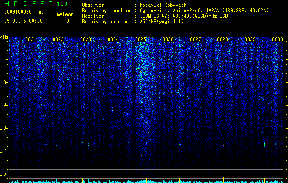Click the 'meteor' label
288x183 pixels.
tap(65, 14)
